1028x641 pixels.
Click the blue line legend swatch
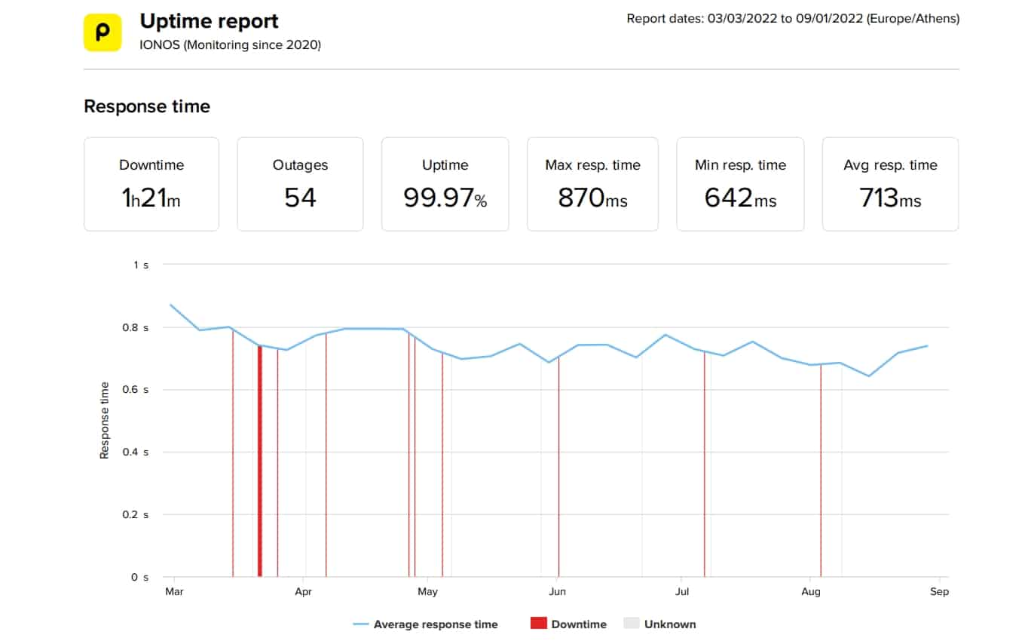coord(361,624)
